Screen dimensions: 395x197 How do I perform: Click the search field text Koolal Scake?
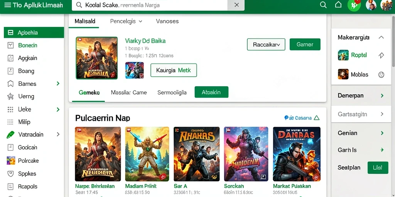point(102,5)
